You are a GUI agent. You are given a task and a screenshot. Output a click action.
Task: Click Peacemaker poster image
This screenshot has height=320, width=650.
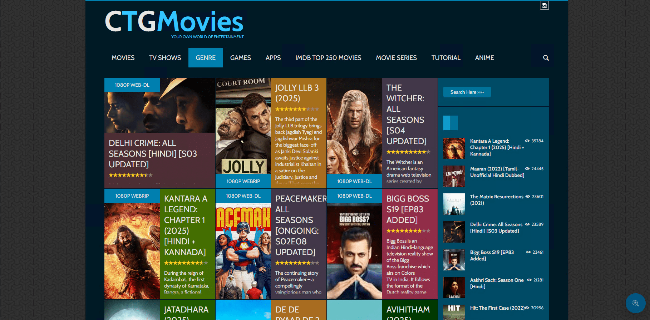pyautogui.click(x=243, y=251)
